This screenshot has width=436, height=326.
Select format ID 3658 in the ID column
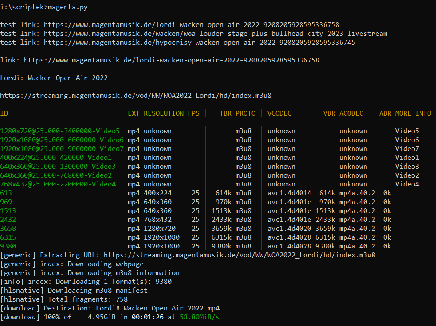pyautogui.click(x=8, y=229)
